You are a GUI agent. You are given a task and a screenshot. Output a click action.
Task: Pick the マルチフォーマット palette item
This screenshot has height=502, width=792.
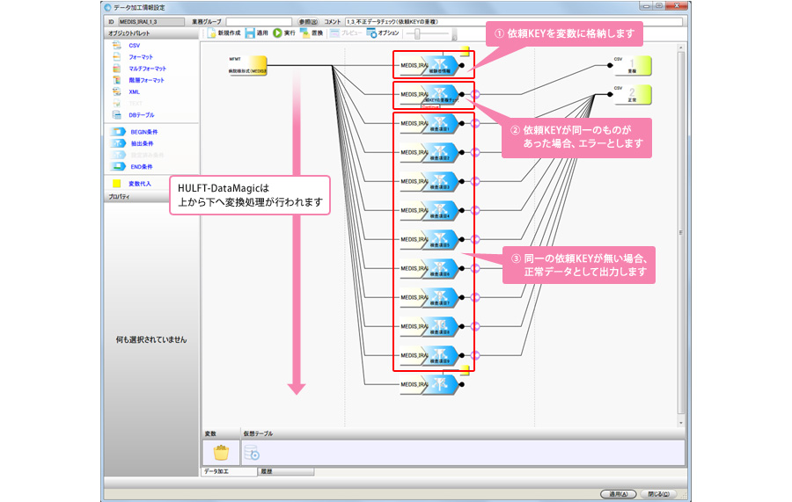pos(146,69)
